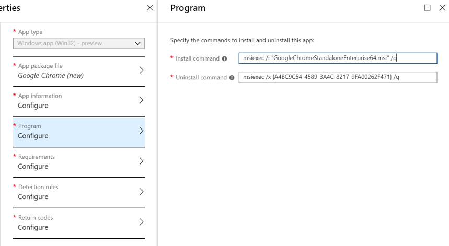Click into the Install command field
This screenshot has width=449, height=246.
pyautogui.click(x=338, y=58)
